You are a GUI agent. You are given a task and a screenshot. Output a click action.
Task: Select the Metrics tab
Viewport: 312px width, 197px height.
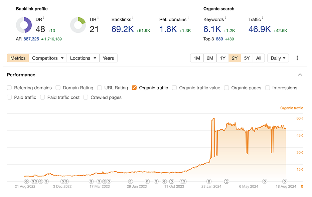coord(18,58)
